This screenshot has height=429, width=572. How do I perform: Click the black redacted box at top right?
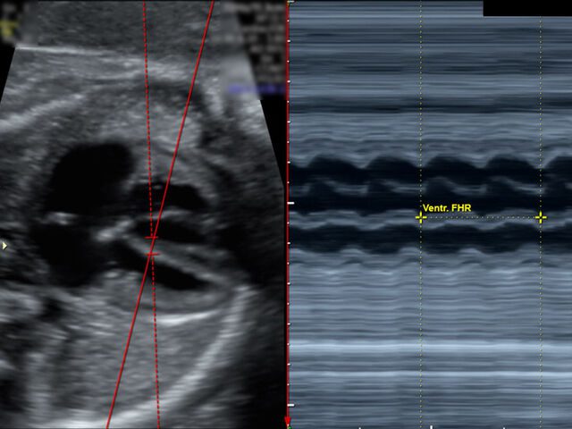pyautogui.click(x=526, y=8)
